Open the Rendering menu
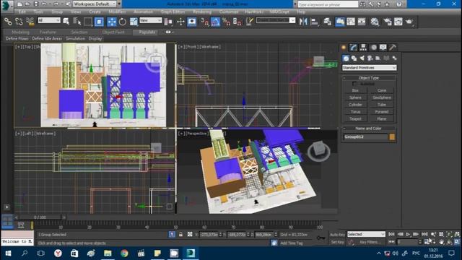The width and height of the screenshot is (462, 260). (202, 12)
